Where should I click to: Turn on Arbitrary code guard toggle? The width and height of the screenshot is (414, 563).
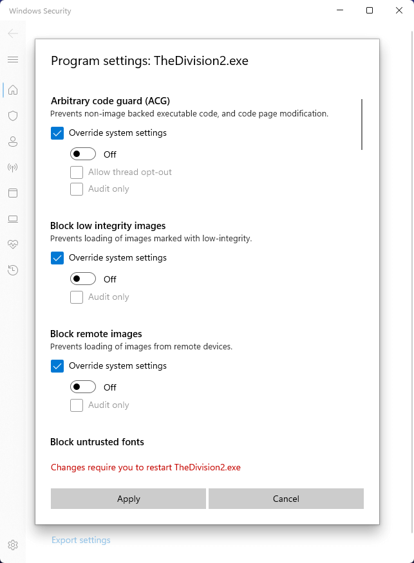click(83, 154)
